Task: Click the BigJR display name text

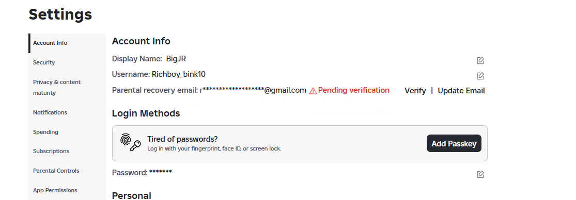Action: 176,59
